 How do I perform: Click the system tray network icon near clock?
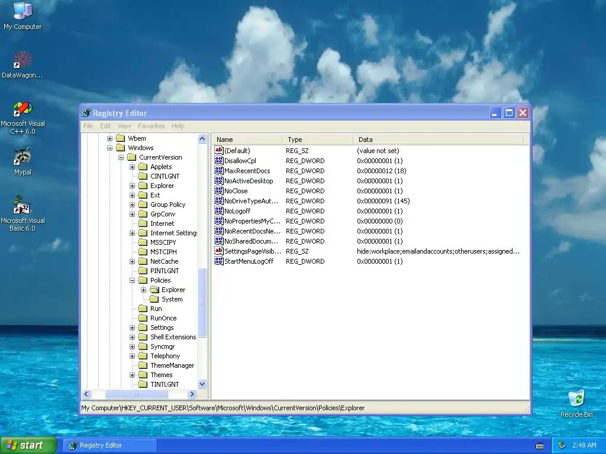[562, 445]
